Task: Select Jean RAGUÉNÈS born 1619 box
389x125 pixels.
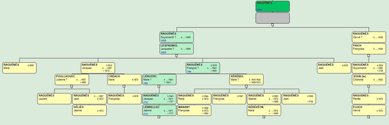Action: pos(334,68)
